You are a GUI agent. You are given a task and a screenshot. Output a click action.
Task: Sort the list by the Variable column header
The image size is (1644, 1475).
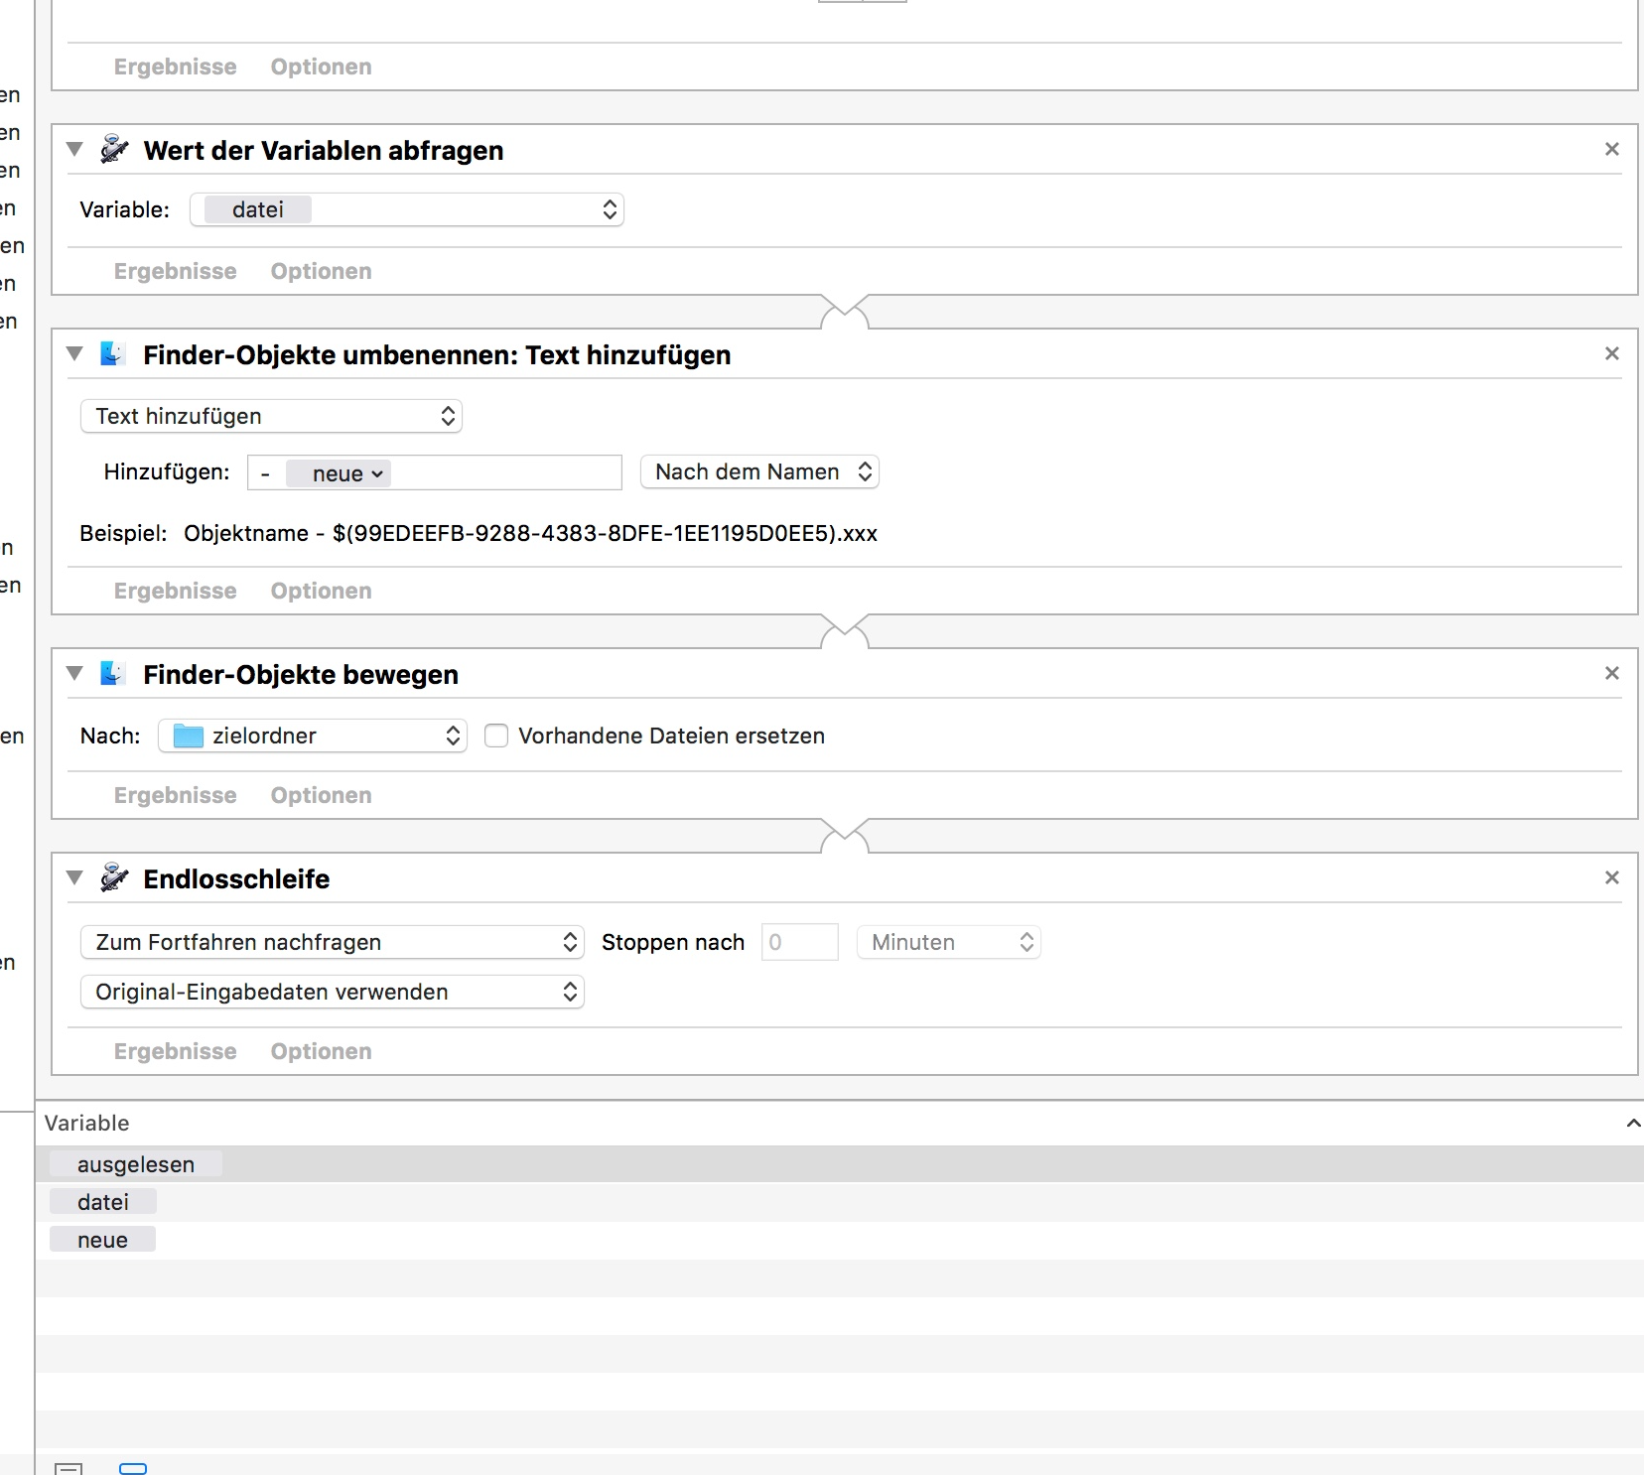click(x=87, y=1123)
